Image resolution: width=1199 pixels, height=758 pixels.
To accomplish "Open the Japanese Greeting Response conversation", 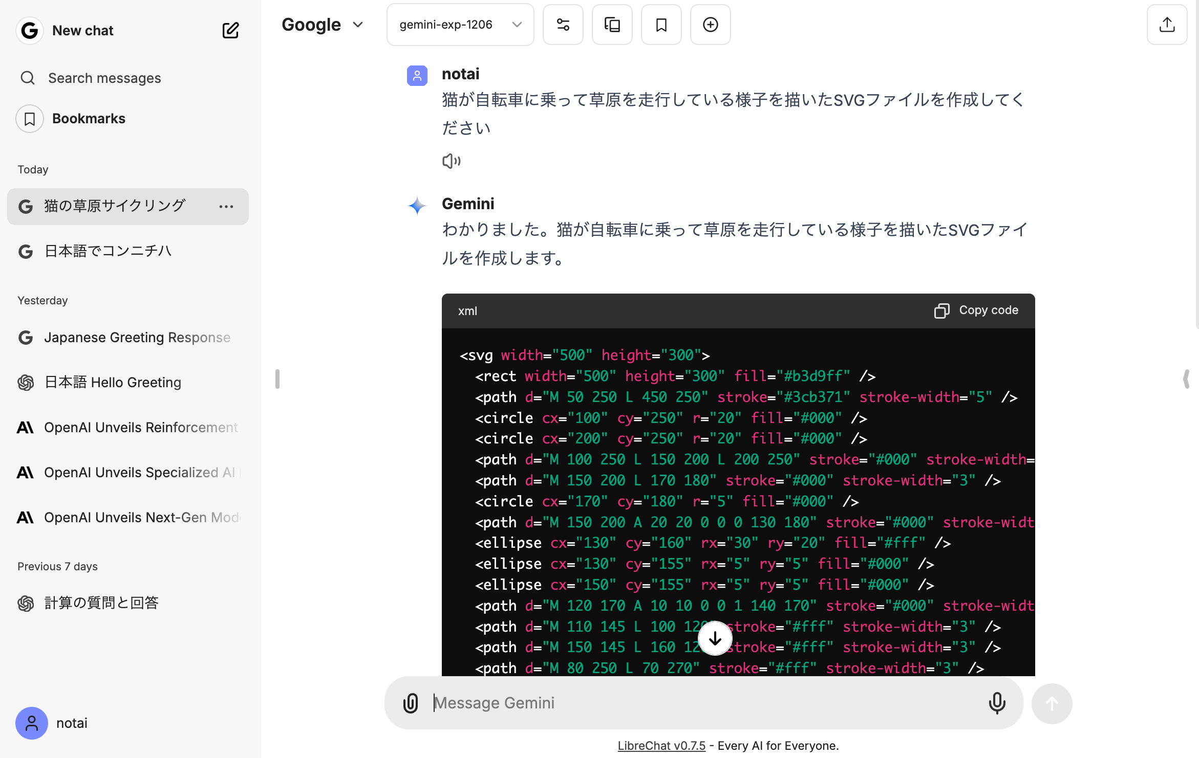I will 137,338.
